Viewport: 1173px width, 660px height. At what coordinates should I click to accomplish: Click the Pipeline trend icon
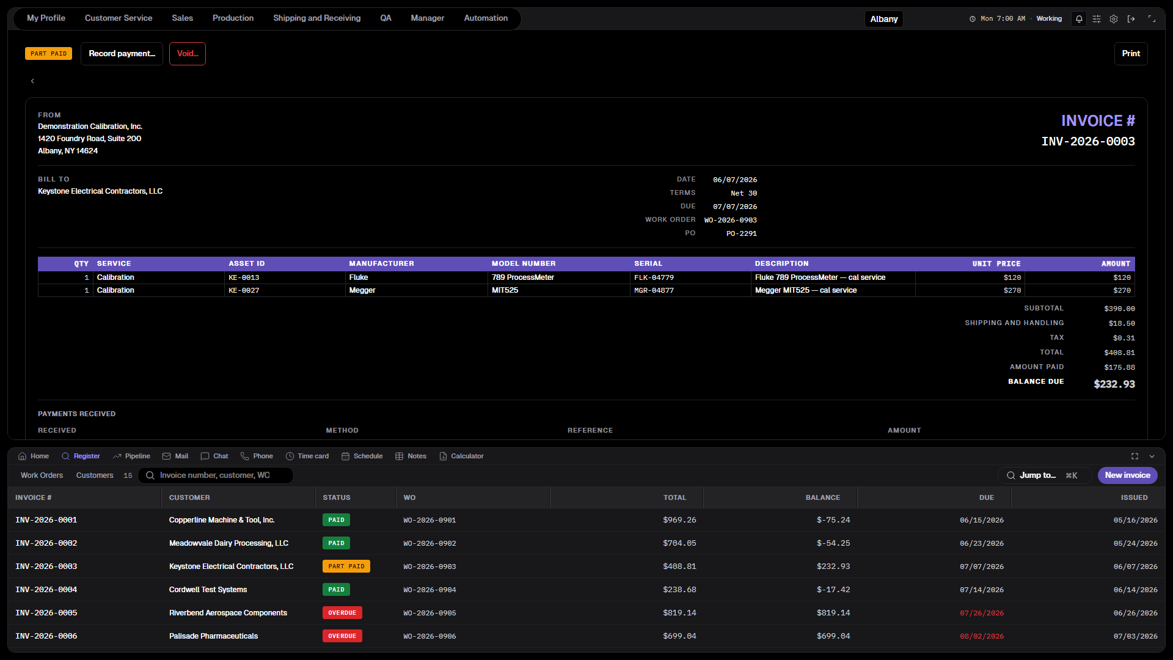(x=117, y=457)
